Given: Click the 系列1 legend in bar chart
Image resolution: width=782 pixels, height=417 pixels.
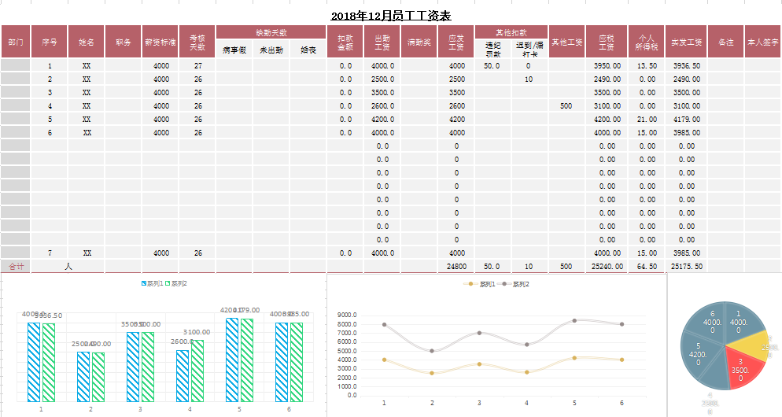Looking at the screenshot, I should click(152, 283).
